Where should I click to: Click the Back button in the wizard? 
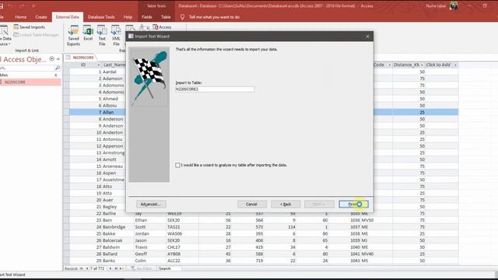tap(286, 204)
